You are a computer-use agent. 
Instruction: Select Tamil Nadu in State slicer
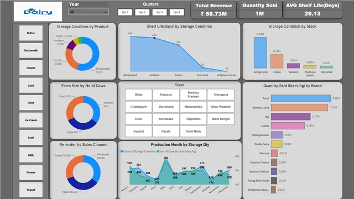[x=193, y=131]
